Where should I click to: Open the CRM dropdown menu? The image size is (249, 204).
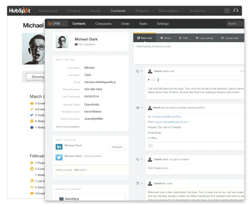56,24
